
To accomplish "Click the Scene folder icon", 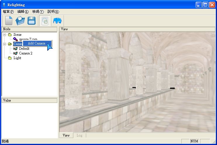I will [10, 35].
